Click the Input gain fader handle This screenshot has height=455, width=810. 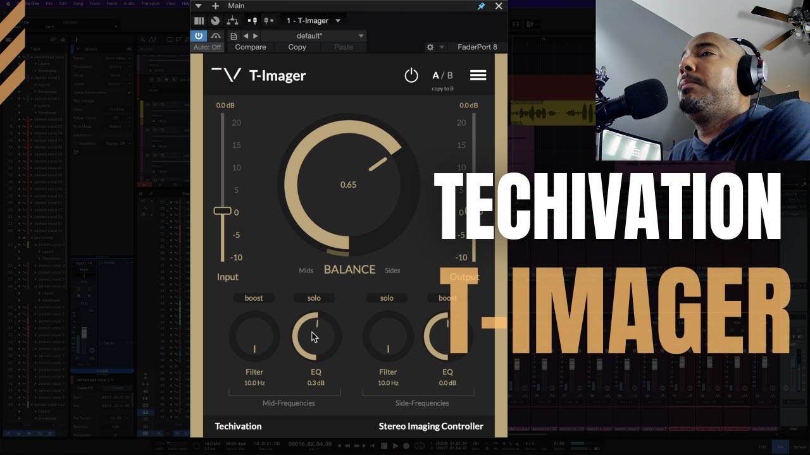coord(222,211)
